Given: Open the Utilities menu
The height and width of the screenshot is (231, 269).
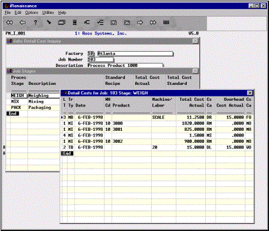Looking at the screenshot, I should click(x=48, y=13).
